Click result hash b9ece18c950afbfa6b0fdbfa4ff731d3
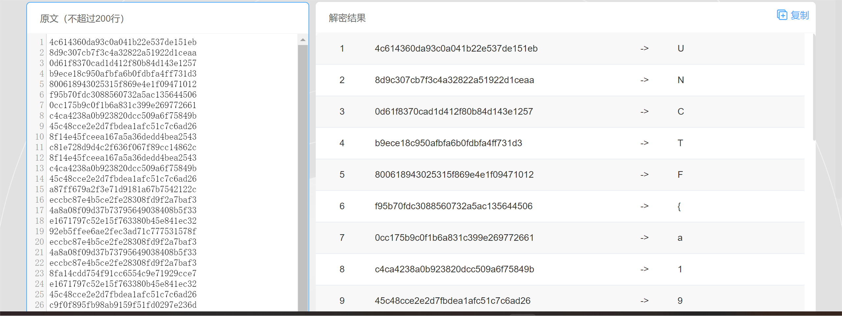This screenshot has width=842, height=316. tap(448, 143)
